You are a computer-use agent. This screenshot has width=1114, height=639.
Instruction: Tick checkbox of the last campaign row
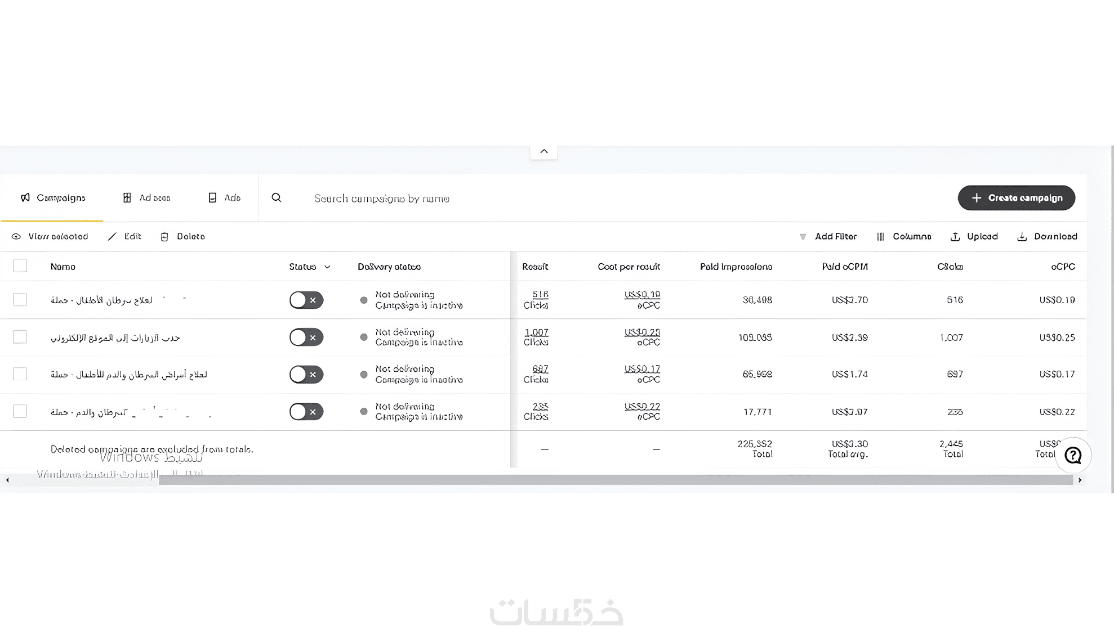(20, 411)
